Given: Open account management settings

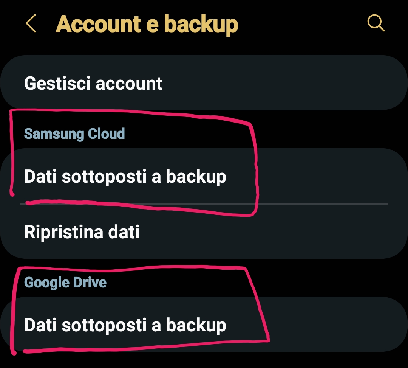Looking at the screenshot, I should (x=93, y=82).
